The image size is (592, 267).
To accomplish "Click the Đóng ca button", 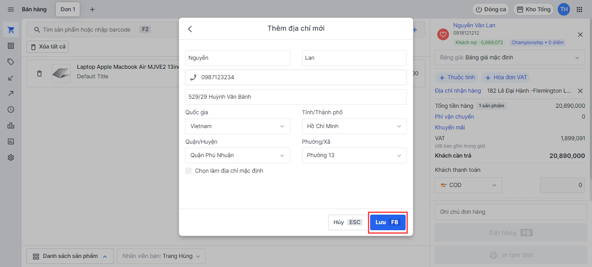I will tap(491, 10).
